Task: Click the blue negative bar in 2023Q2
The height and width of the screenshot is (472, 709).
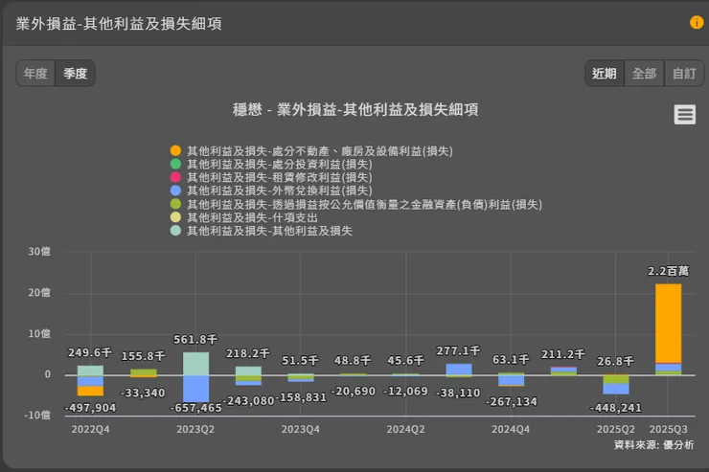Action: tap(195, 389)
